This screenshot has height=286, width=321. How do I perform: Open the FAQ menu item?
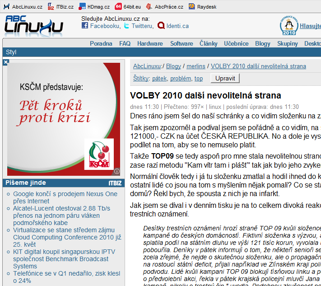coord(125,43)
